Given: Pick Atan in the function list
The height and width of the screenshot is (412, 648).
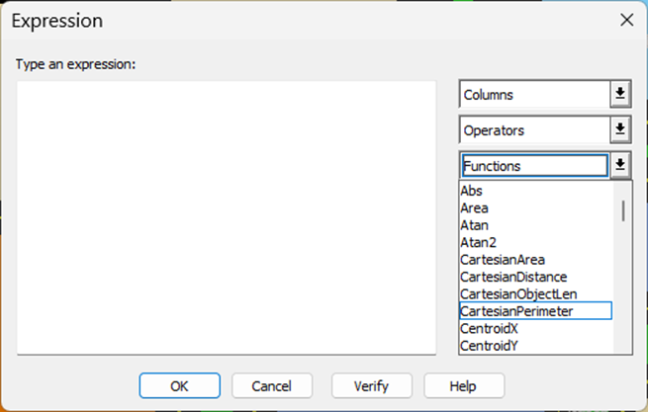Looking at the screenshot, I should (x=475, y=225).
